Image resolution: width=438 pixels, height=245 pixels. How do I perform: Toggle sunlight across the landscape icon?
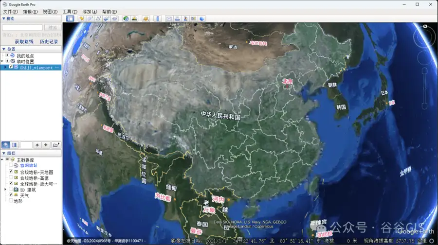click(134, 18)
